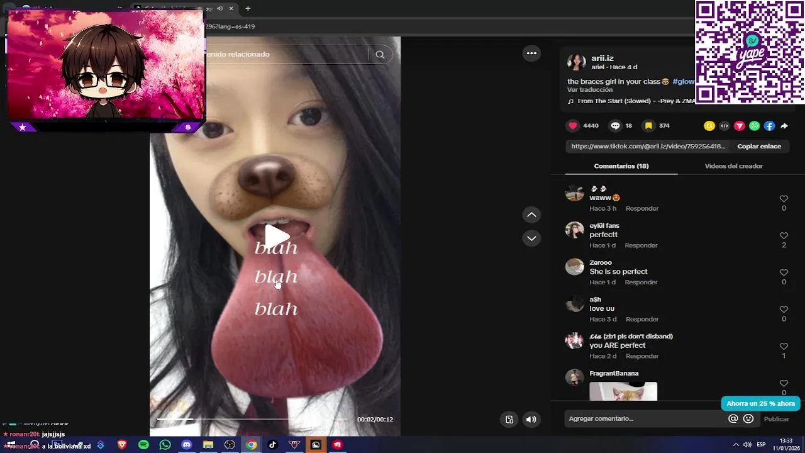Click 'Copiar enlace' button
Viewport: 805px width, 453px height.
tap(759, 146)
